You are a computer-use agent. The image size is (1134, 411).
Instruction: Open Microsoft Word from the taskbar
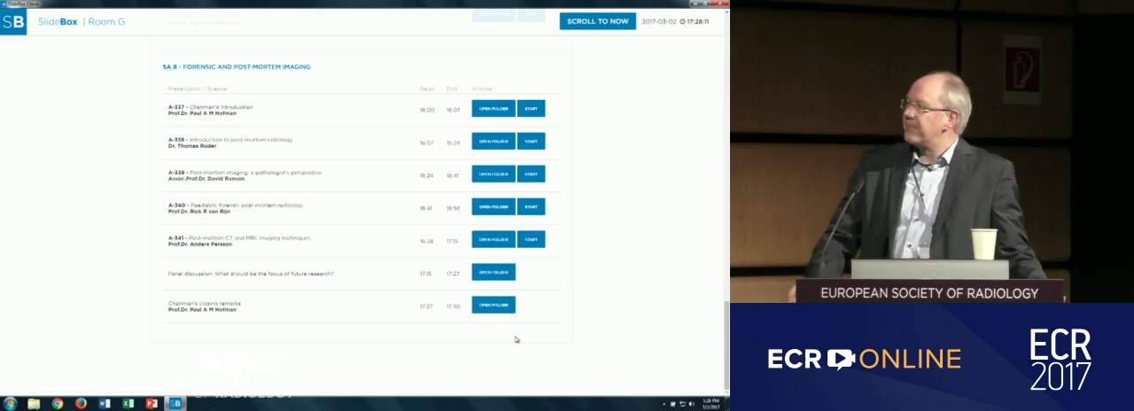105,404
